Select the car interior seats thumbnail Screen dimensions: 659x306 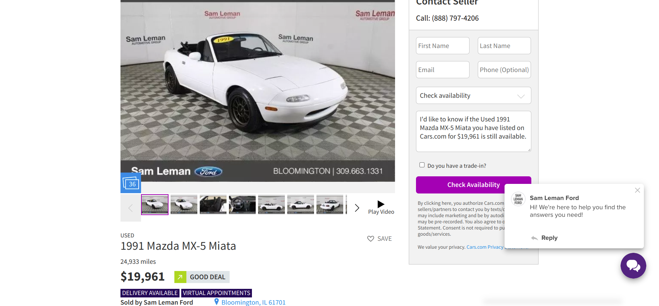(213, 204)
